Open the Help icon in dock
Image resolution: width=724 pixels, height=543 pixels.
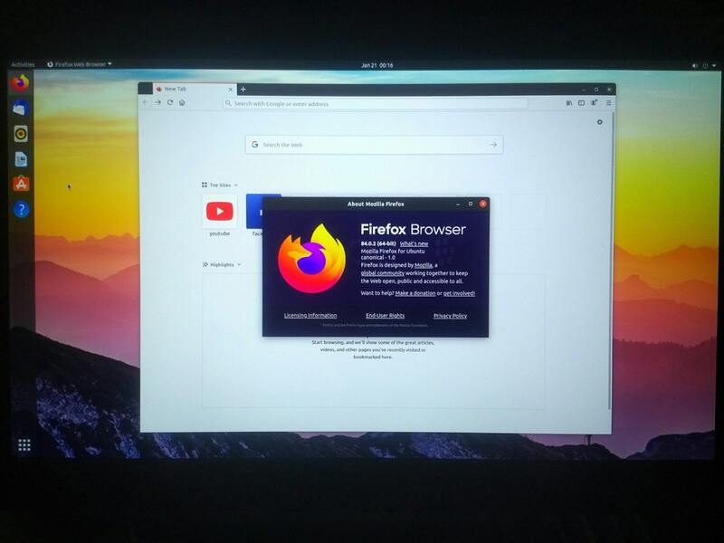click(x=21, y=209)
